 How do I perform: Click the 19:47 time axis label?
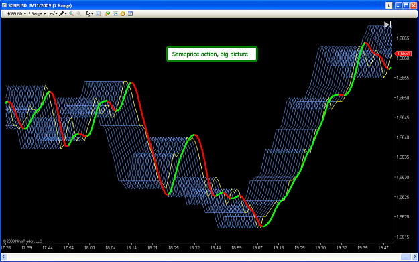coord(383,247)
